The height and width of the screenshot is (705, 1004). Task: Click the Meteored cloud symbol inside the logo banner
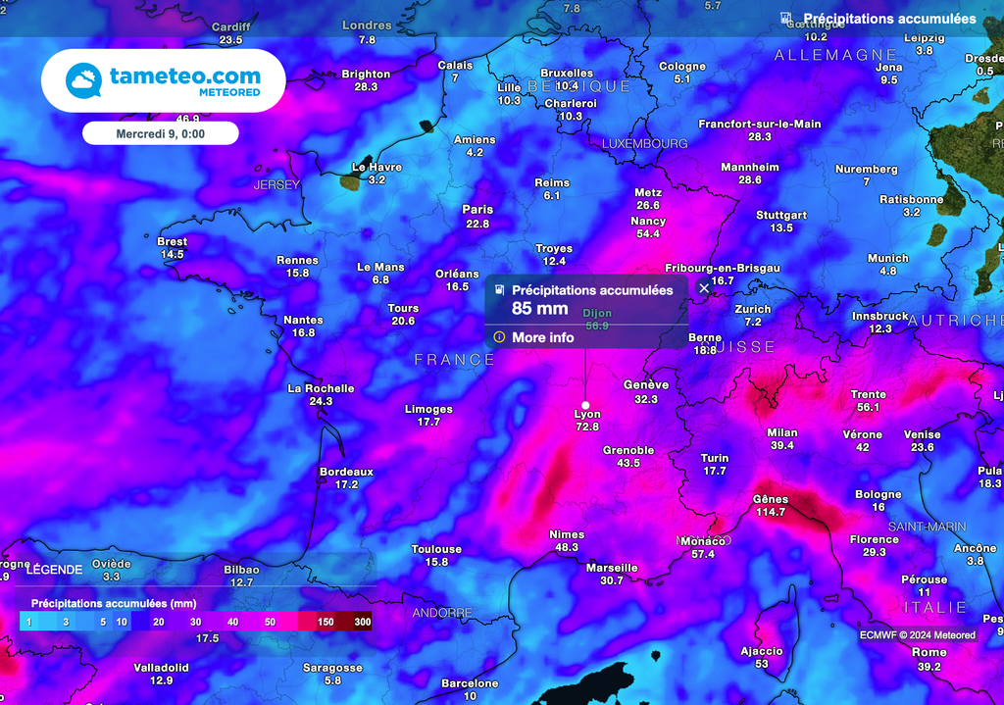point(81,80)
